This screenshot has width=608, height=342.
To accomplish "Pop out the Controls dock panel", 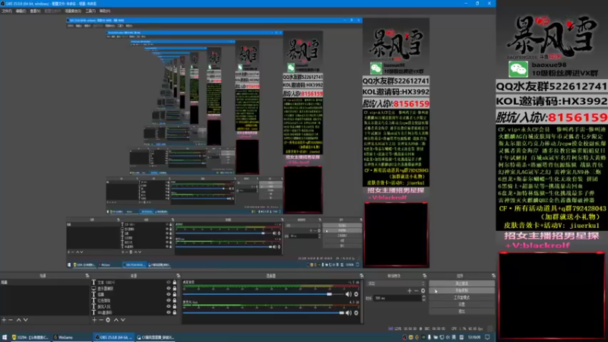I will (x=493, y=276).
